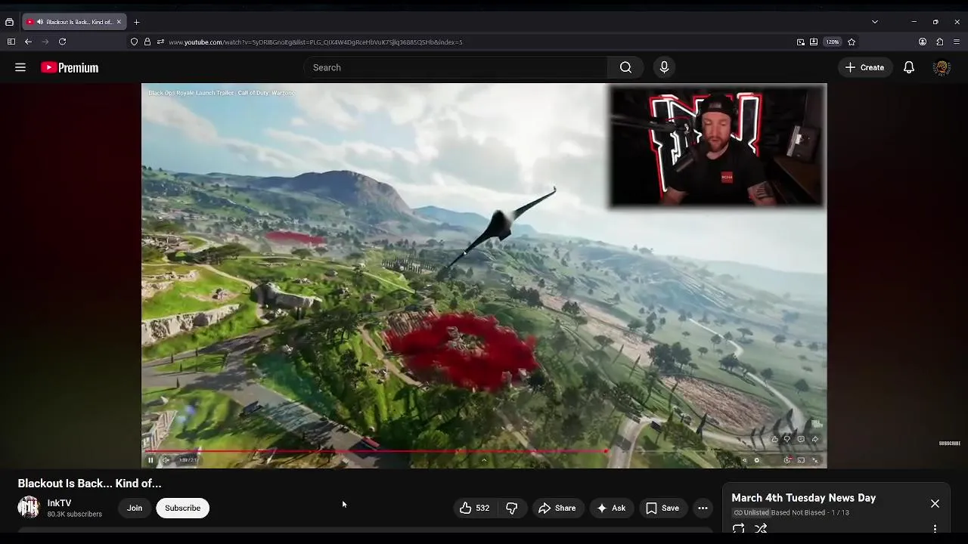Start voice search with the microphone
The image size is (968, 544).
click(x=664, y=67)
